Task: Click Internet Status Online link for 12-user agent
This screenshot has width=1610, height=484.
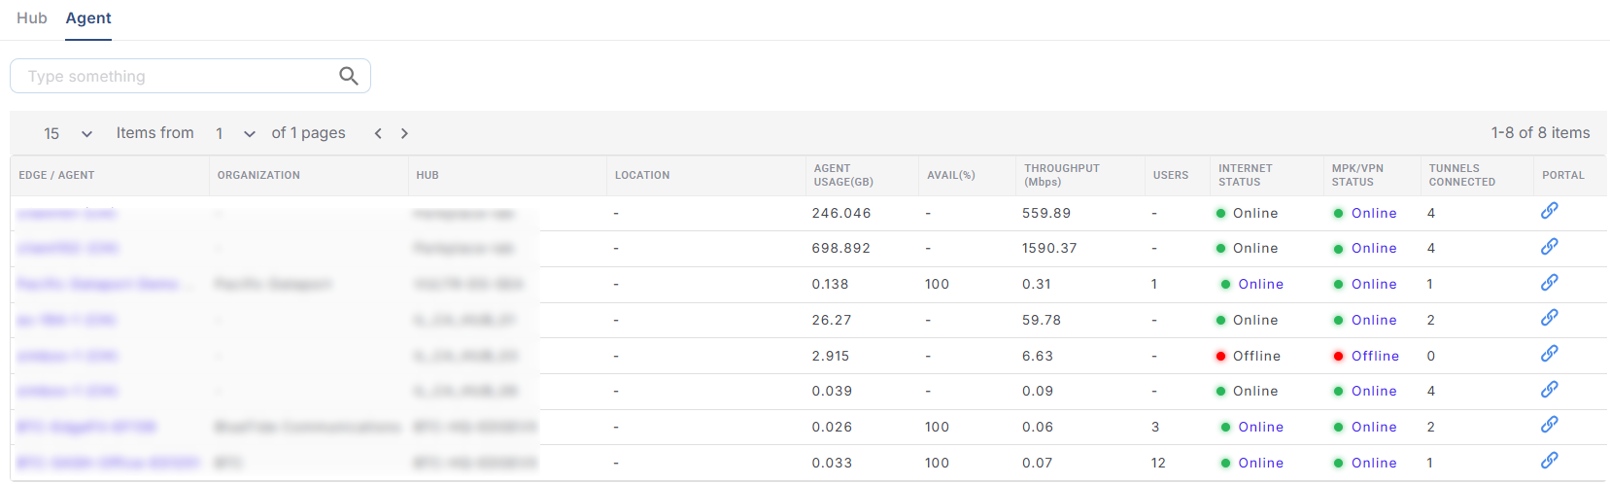Action: (1260, 463)
